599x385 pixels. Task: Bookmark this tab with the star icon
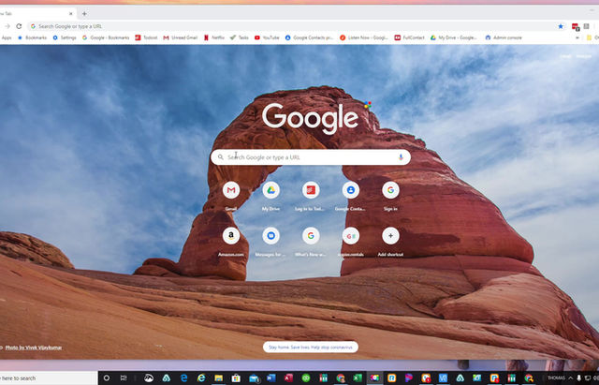[x=561, y=26]
